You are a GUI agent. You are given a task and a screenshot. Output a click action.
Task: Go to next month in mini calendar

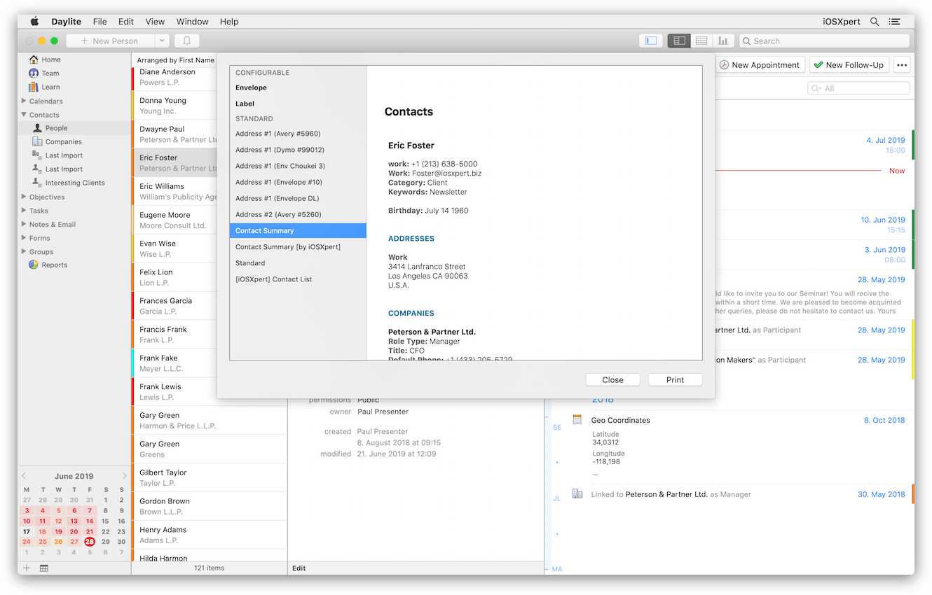click(125, 476)
